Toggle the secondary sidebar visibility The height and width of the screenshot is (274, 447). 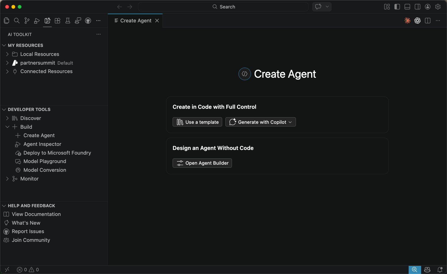coord(418,7)
